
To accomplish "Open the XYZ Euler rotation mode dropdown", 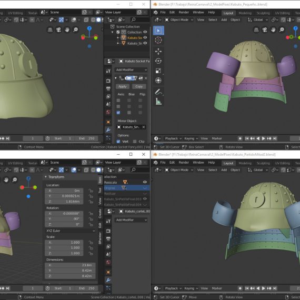I will (x=70, y=231).
